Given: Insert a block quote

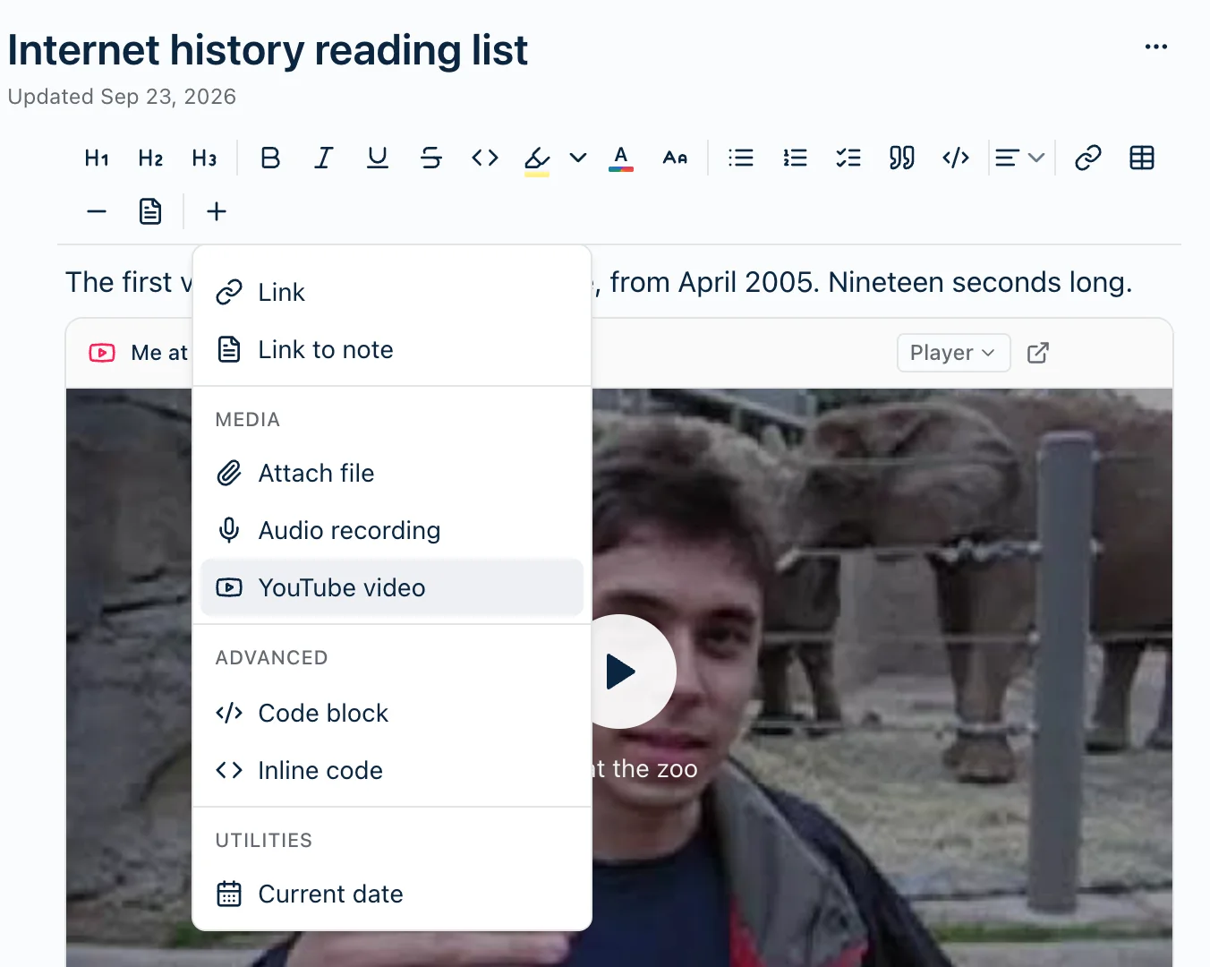Looking at the screenshot, I should tap(902, 158).
